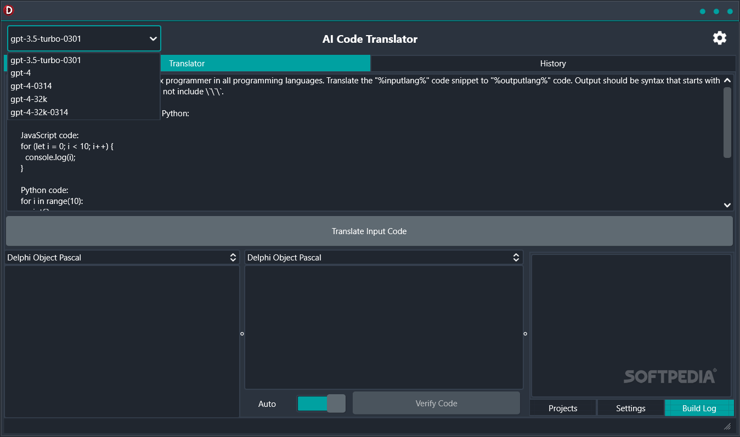Select the gpt-4-32k model option

(84, 99)
